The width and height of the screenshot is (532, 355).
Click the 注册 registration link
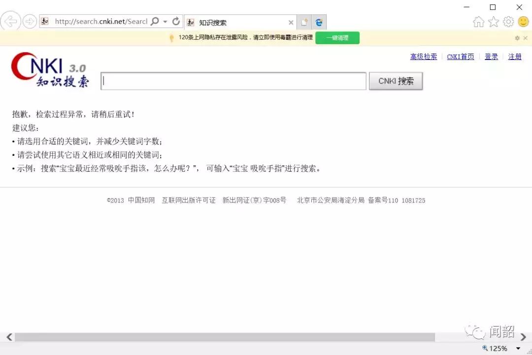[x=515, y=57]
